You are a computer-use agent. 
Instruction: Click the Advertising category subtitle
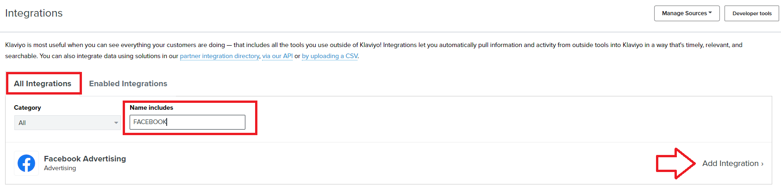(x=60, y=168)
